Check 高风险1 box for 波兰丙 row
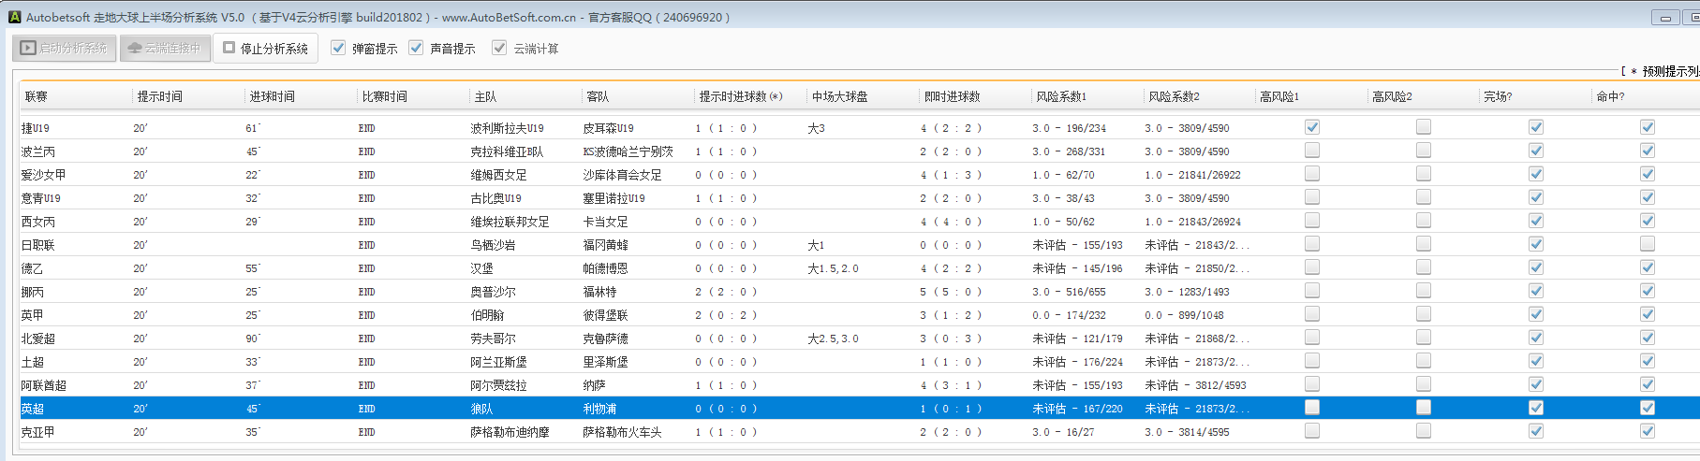 click(x=1312, y=151)
